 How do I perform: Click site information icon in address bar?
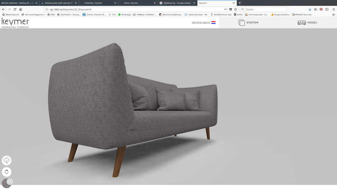pos(47,9)
